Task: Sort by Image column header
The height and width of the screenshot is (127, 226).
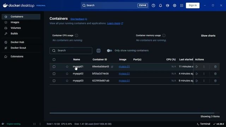Action: (x=123, y=60)
